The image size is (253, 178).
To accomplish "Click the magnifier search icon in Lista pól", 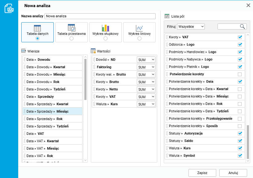I will point(243,27).
